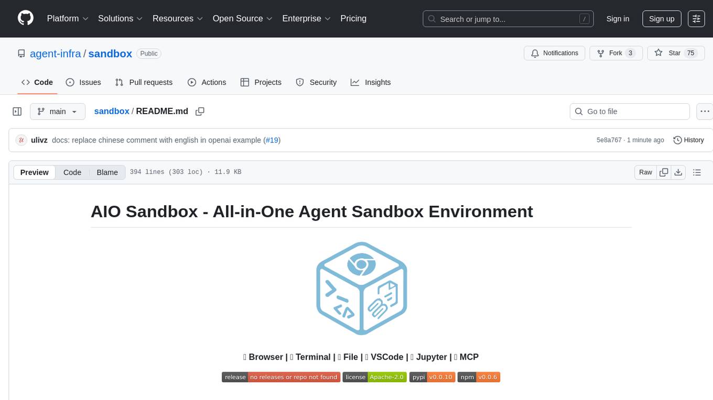Open the main branch selector dropdown
This screenshot has height=400, width=713.
tap(58, 112)
